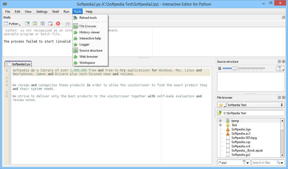Image resolution: width=288 pixels, height=169 pixels.
Task: Select Softpedia__Book.epub file
Action: coord(247,150)
